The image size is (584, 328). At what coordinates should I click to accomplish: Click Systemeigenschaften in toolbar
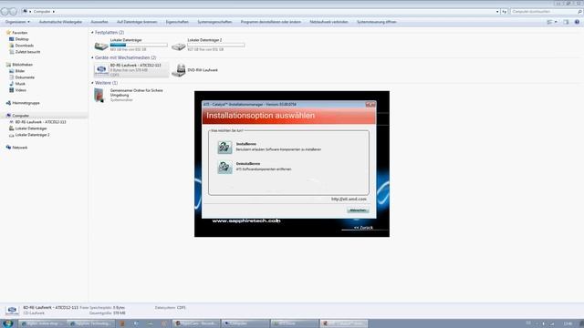coord(214,22)
